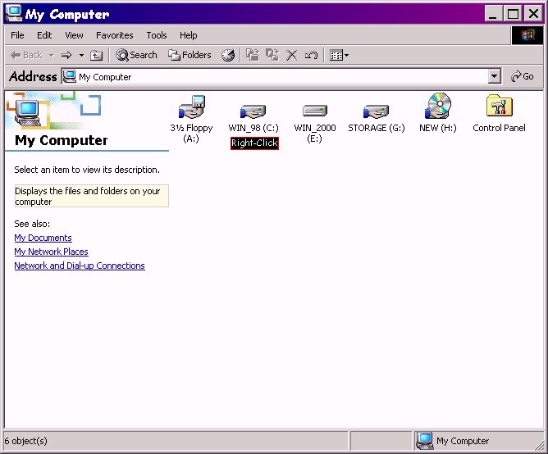Viewport: 548px width, 454px height.
Task: Select the WIN_2000 (E:) drive icon
Action: pos(314,111)
